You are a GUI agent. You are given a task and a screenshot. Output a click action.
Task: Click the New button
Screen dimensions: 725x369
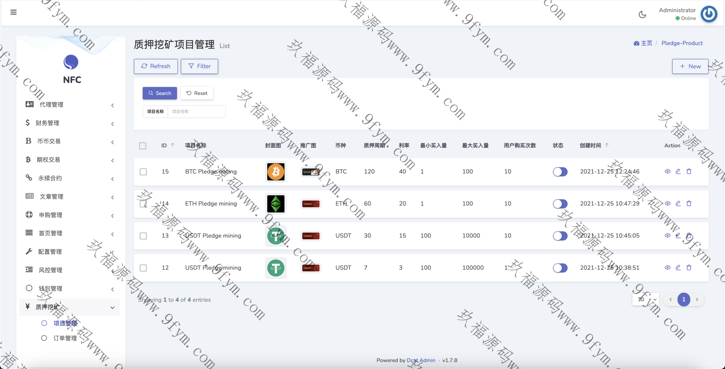click(x=690, y=66)
